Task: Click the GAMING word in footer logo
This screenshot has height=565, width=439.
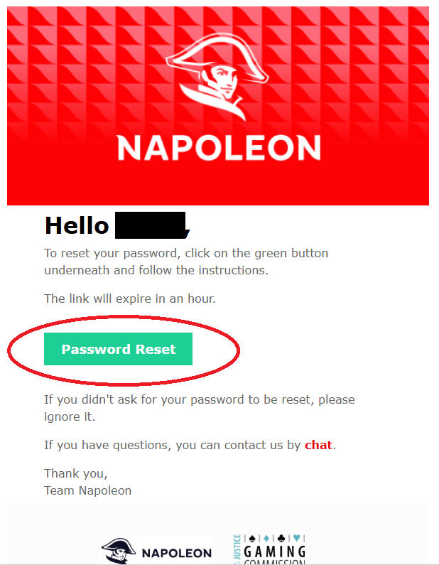Action: click(274, 552)
